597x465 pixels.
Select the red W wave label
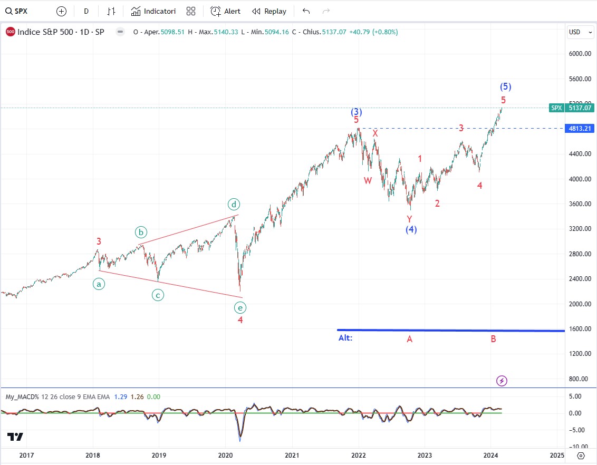click(368, 180)
